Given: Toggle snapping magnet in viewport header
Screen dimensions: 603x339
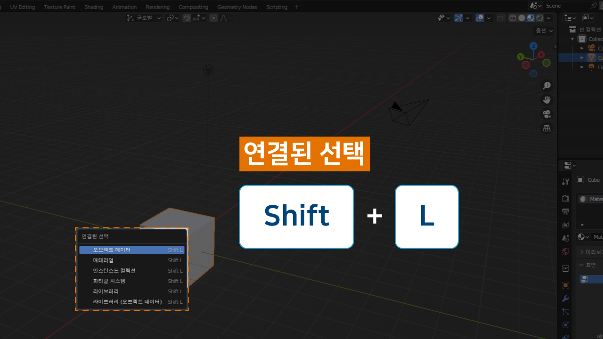Looking at the screenshot, I should tap(187, 18).
